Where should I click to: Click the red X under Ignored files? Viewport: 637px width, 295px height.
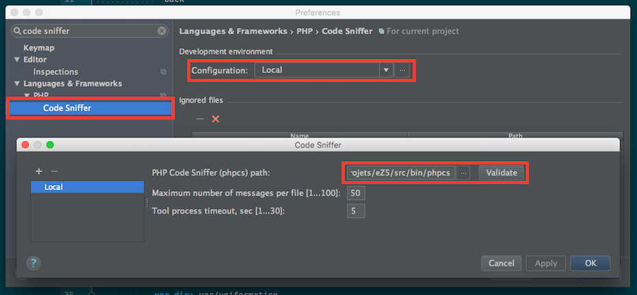[216, 119]
